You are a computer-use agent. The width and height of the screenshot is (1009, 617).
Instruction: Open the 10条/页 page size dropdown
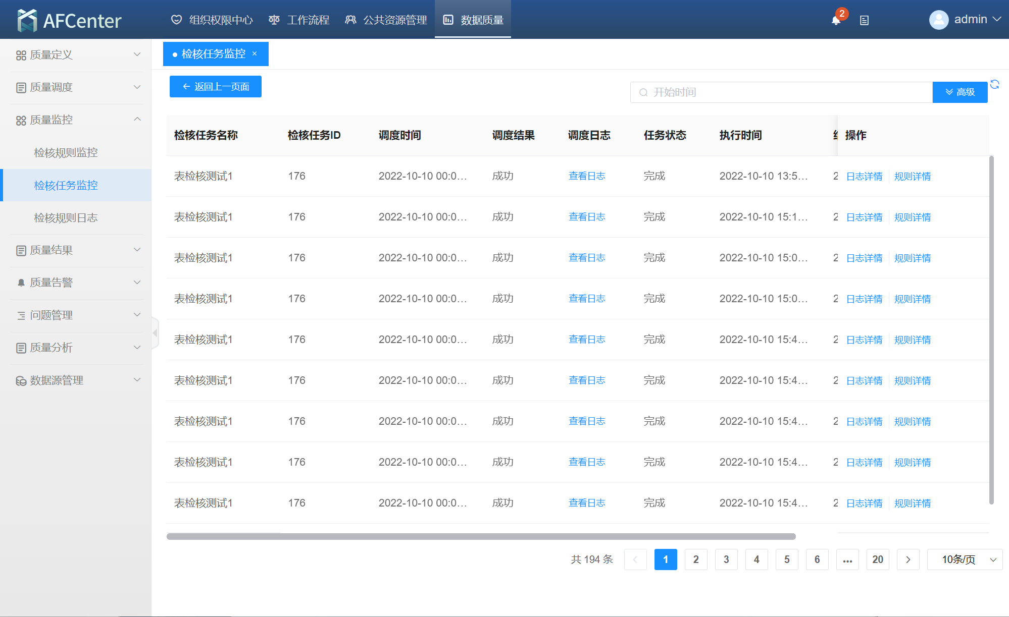pyautogui.click(x=965, y=559)
